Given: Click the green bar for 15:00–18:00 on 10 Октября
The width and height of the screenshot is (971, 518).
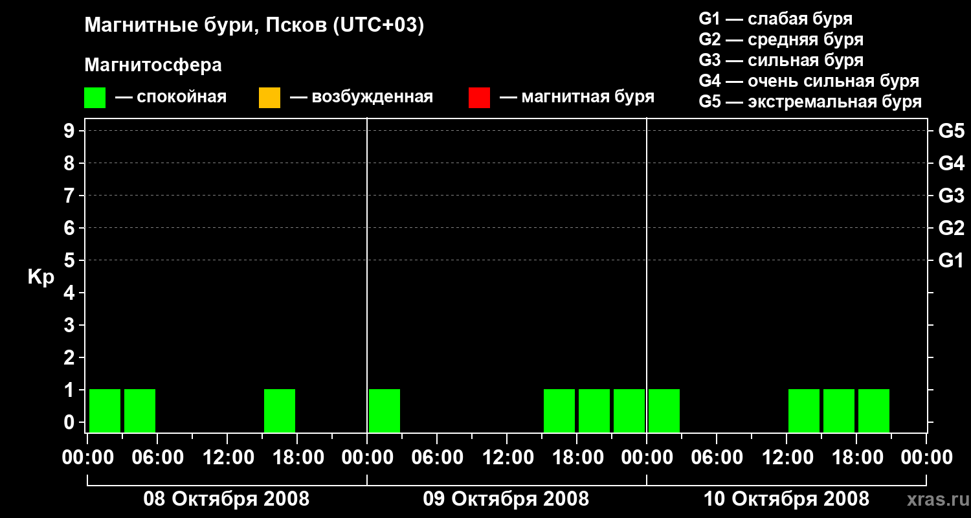Looking at the screenshot, I should click(x=839, y=411).
